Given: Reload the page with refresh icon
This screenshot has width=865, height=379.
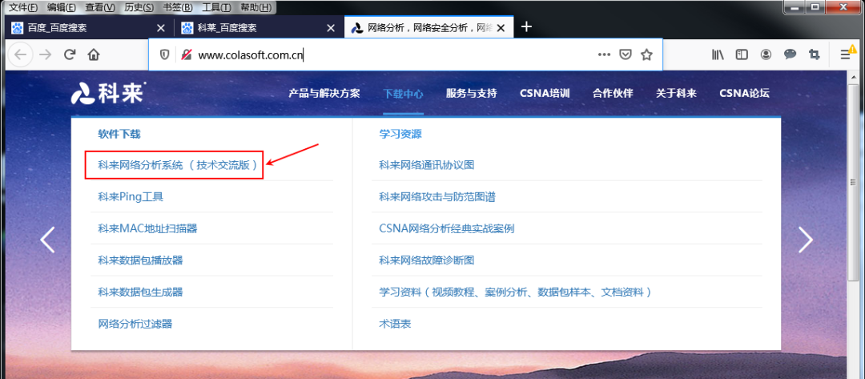Looking at the screenshot, I should (70, 54).
